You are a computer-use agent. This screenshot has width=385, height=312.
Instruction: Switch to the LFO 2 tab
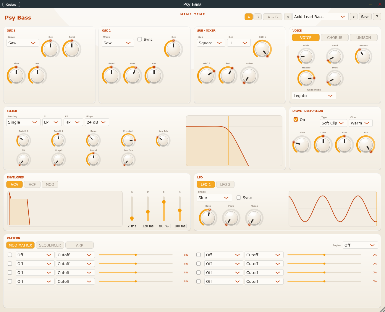point(225,184)
